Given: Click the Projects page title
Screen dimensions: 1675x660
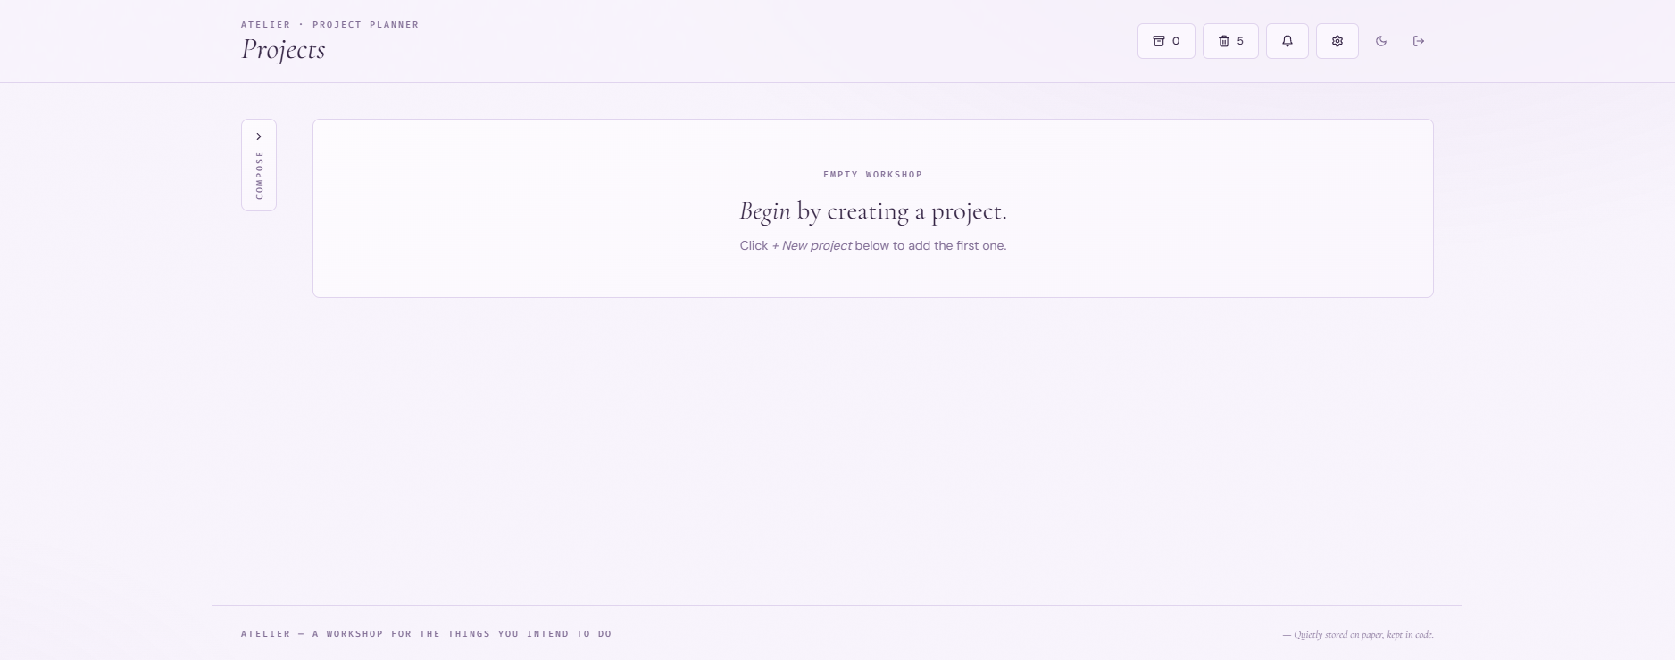Looking at the screenshot, I should [x=283, y=50].
